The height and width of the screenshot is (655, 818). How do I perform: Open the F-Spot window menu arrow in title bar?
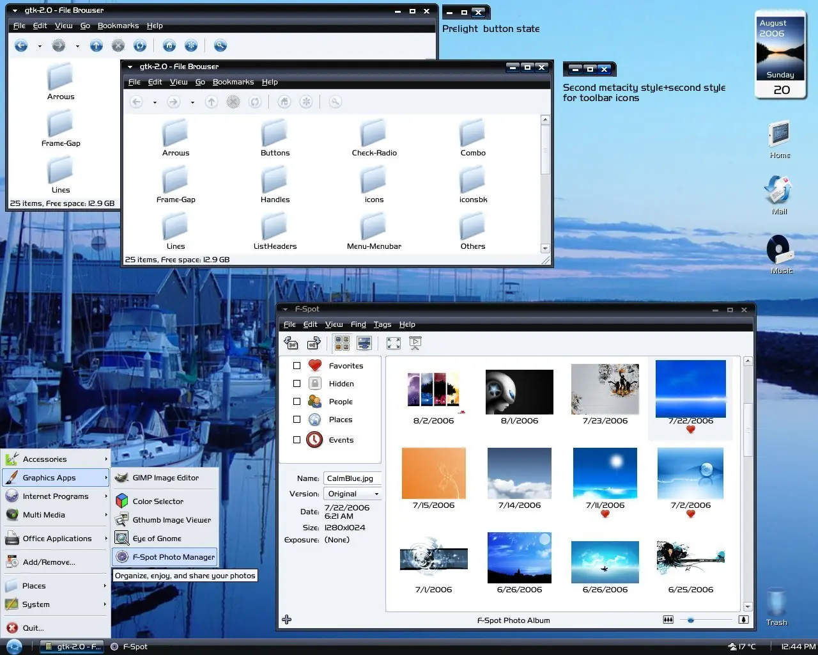(286, 310)
